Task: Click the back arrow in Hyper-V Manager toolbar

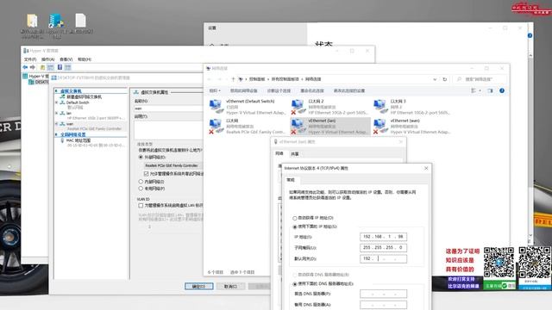Action: [25, 67]
